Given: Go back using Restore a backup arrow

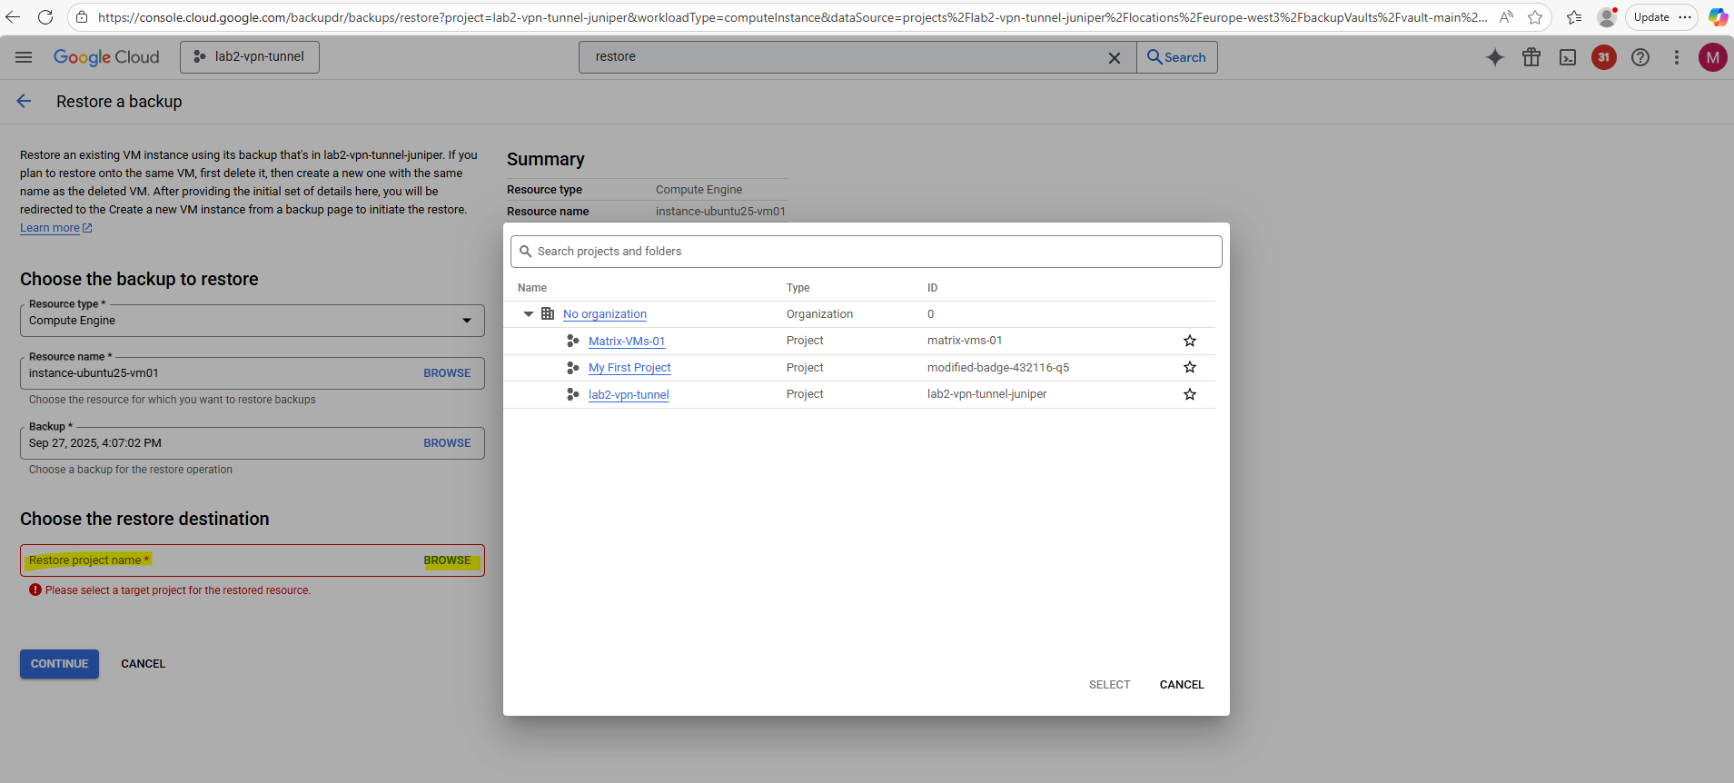Looking at the screenshot, I should coord(25,102).
